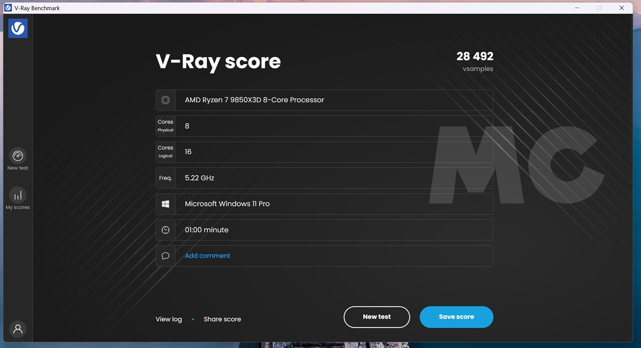Open the View log link
This screenshot has height=348, width=641.
pyautogui.click(x=168, y=319)
